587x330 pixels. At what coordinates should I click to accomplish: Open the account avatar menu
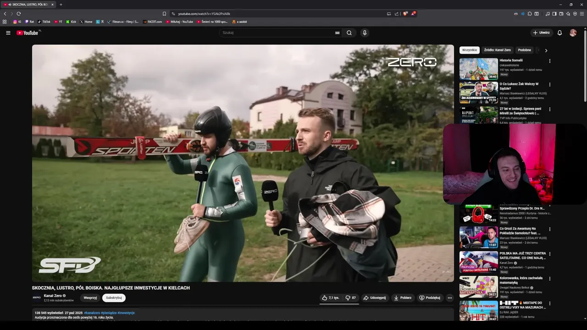(573, 33)
